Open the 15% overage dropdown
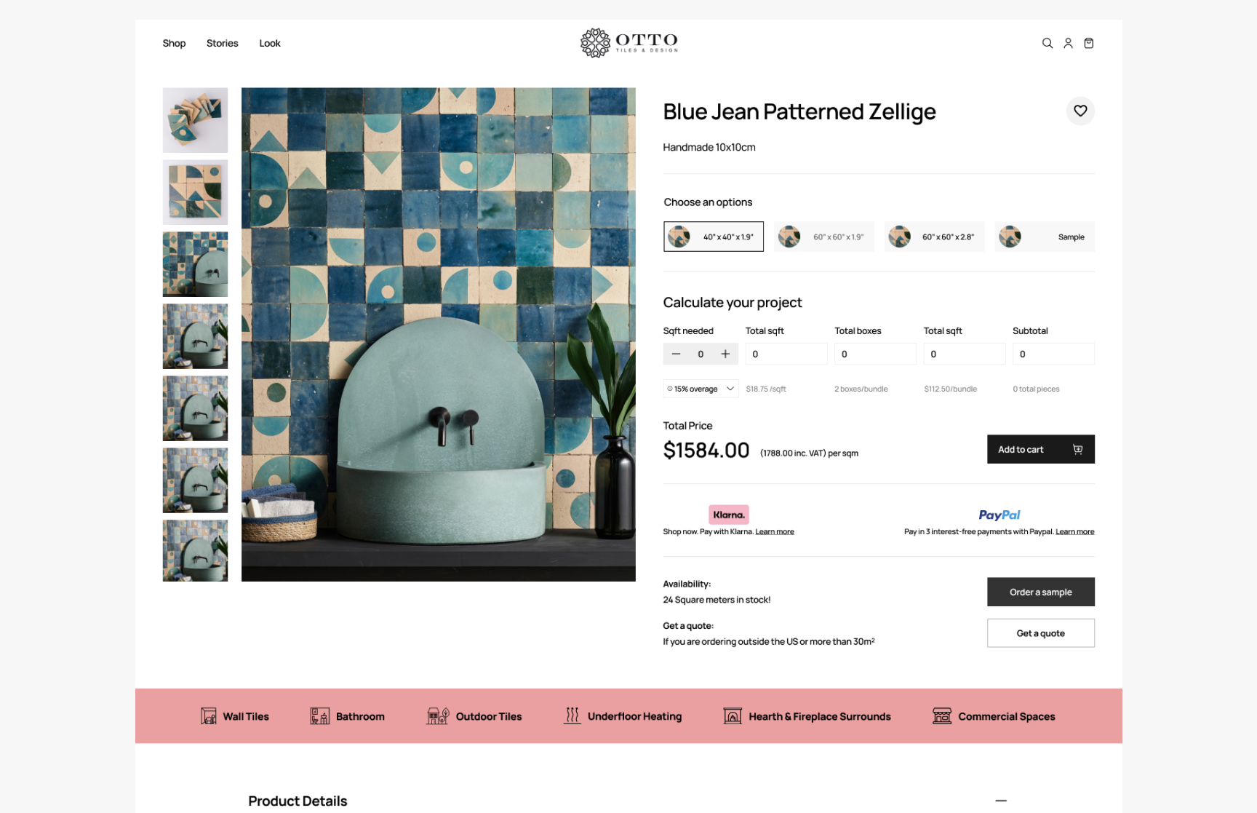Image resolution: width=1257 pixels, height=813 pixels. click(x=701, y=389)
